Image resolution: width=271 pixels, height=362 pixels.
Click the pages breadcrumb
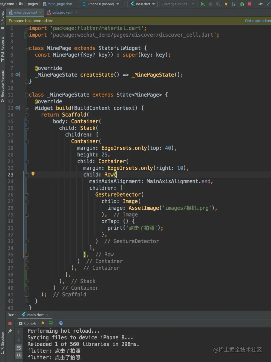click(33, 4)
